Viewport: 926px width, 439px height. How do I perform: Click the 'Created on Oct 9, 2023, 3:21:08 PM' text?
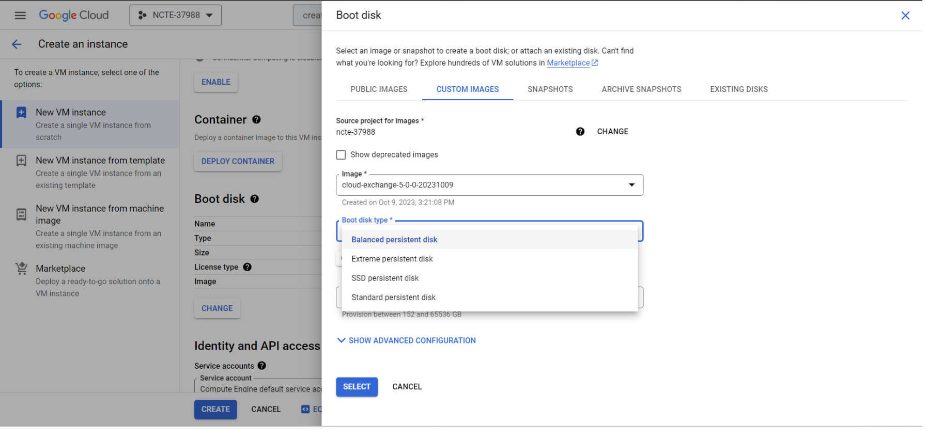tap(398, 202)
